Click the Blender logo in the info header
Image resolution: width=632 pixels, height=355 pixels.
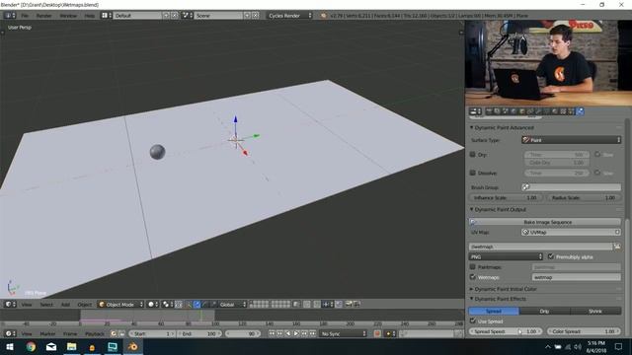click(x=323, y=16)
